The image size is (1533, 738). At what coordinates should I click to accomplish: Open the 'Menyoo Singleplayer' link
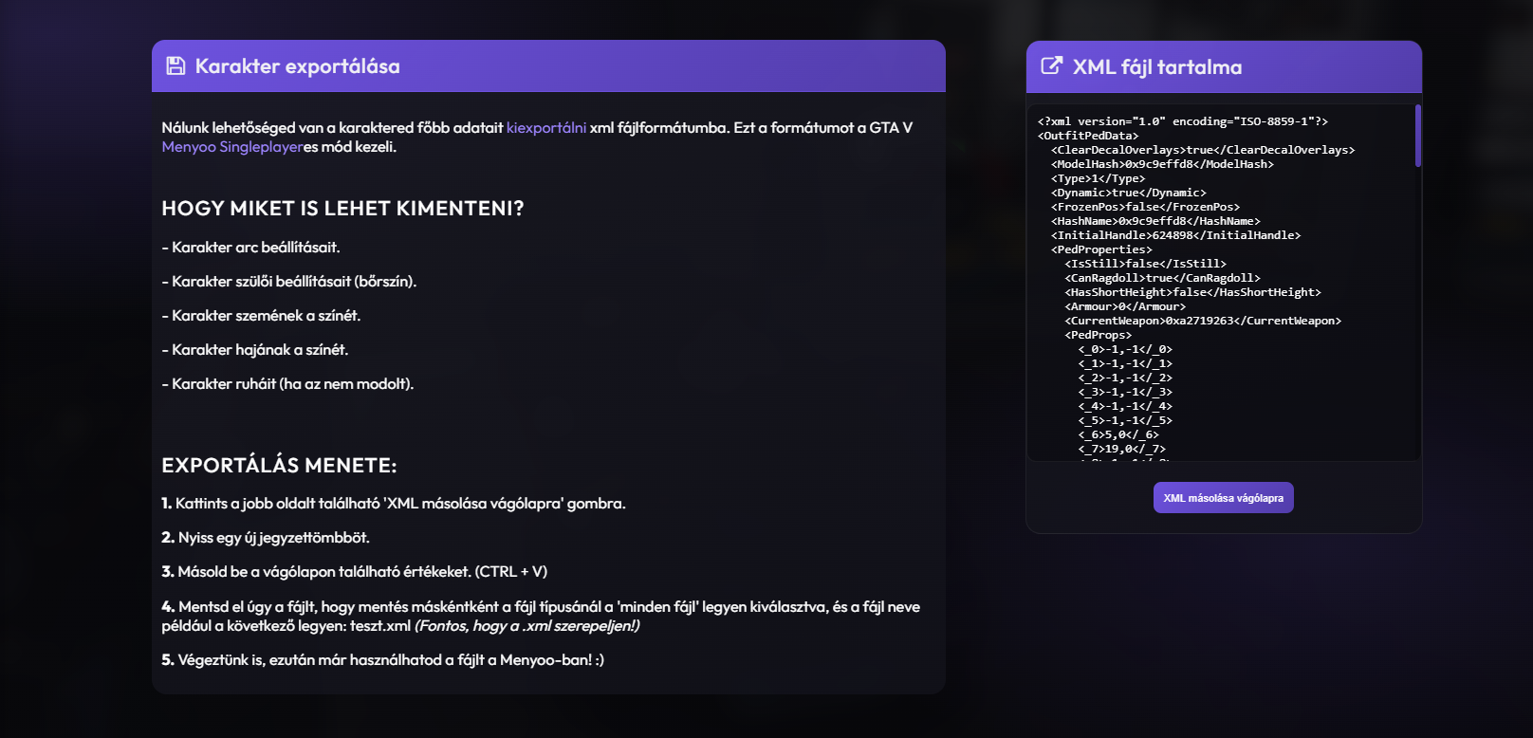coord(232,147)
